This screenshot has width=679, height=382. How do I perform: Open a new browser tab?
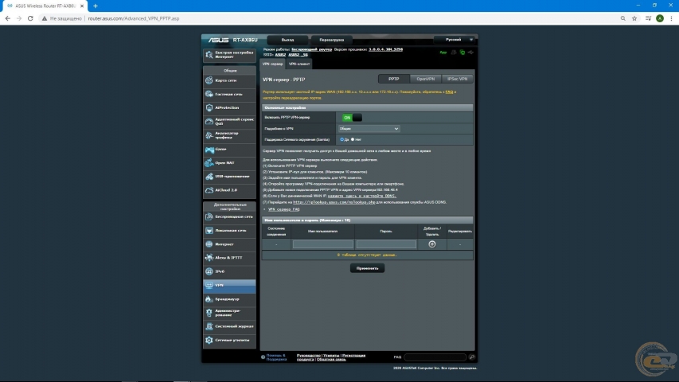96,6
